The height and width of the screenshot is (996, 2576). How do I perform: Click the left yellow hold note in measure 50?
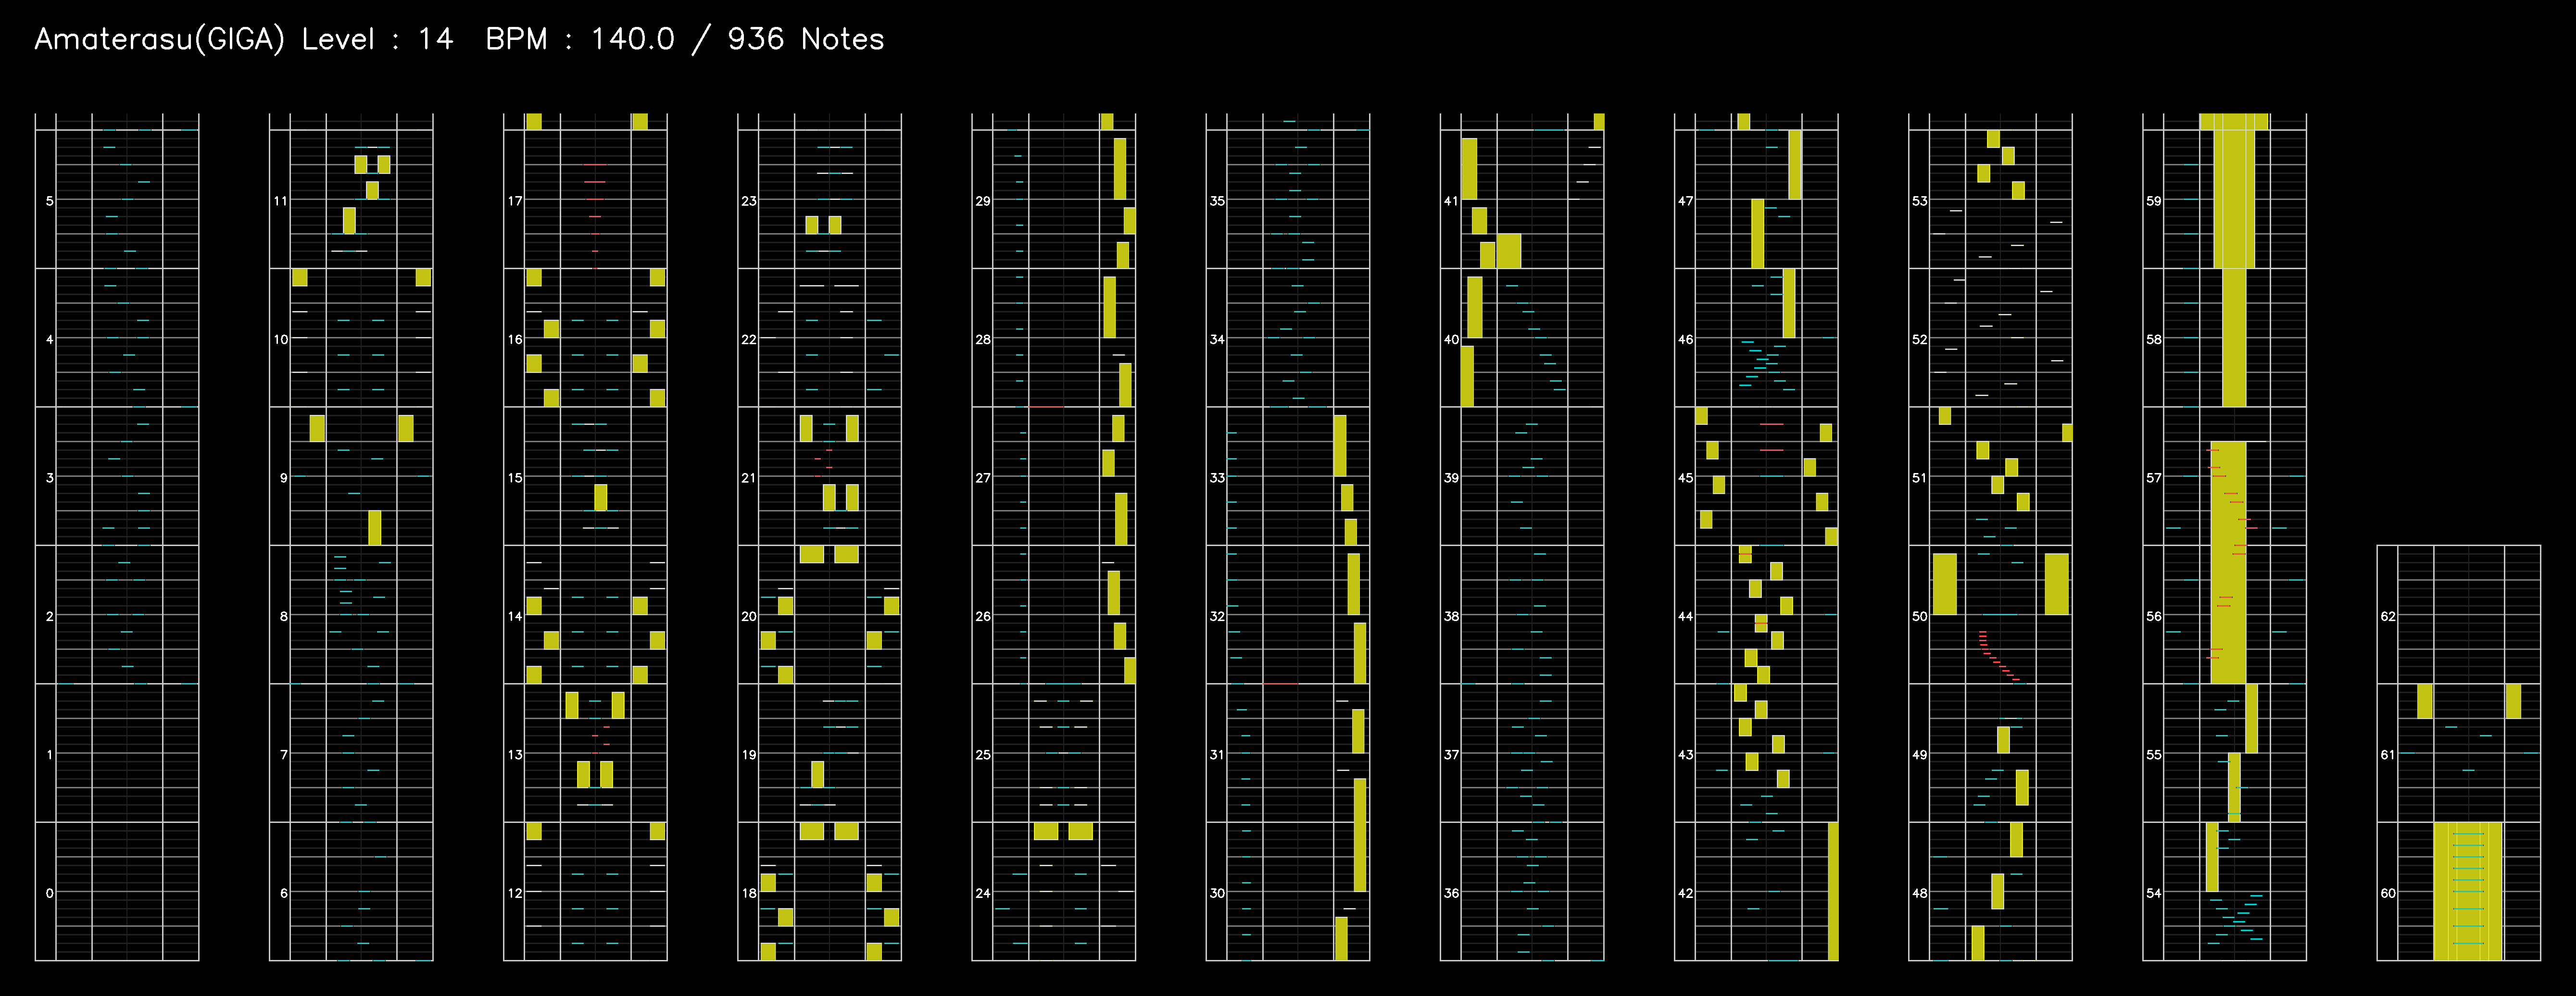click(1944, 584)
